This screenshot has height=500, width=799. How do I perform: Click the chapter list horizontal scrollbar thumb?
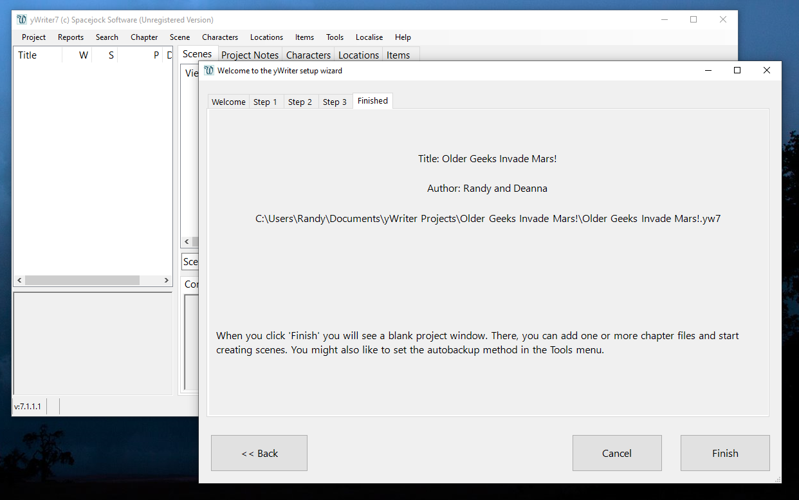(x=82, y=281)
